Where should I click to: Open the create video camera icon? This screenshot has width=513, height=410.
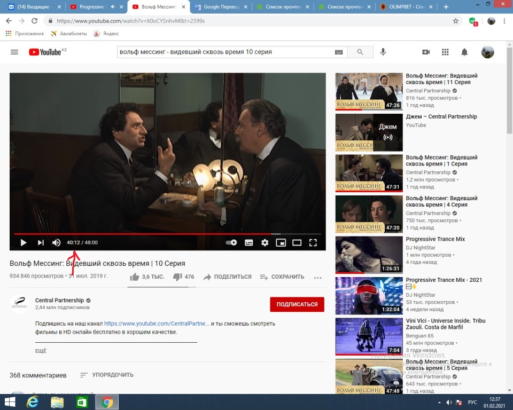coord(426,52)
